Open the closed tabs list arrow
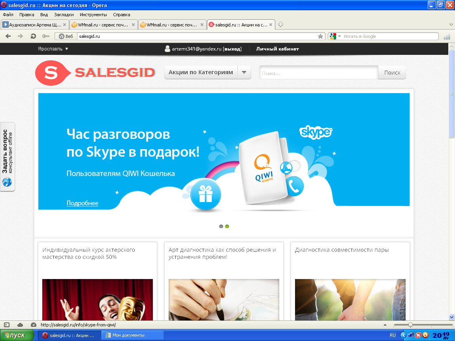Screen dimensions: 455x341 click(451, 24)
